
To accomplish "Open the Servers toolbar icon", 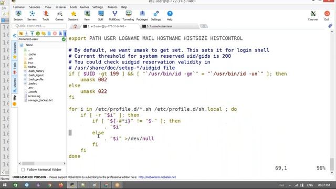I will (x=32, y=16).
